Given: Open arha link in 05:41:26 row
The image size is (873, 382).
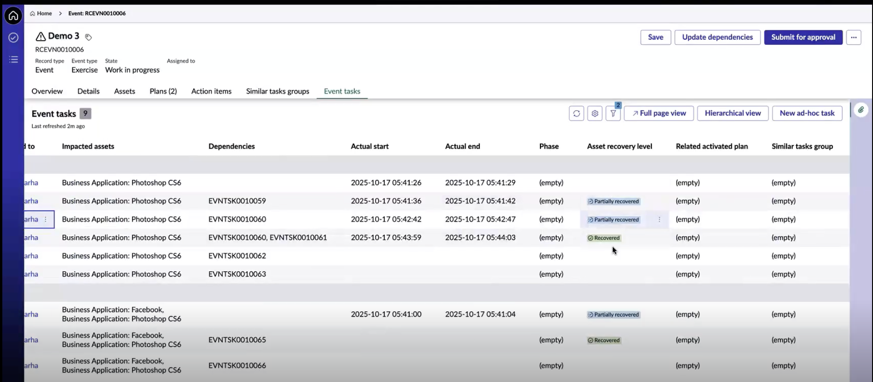Looking at the screenshot, I should [x=31, y=183].
